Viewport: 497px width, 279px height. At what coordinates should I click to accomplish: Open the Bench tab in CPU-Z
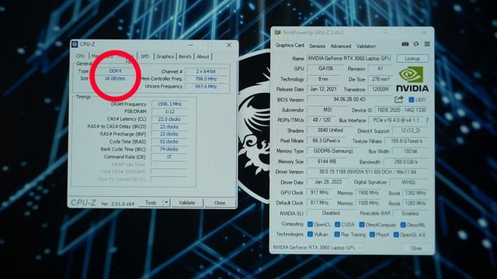tap(185, 57)
